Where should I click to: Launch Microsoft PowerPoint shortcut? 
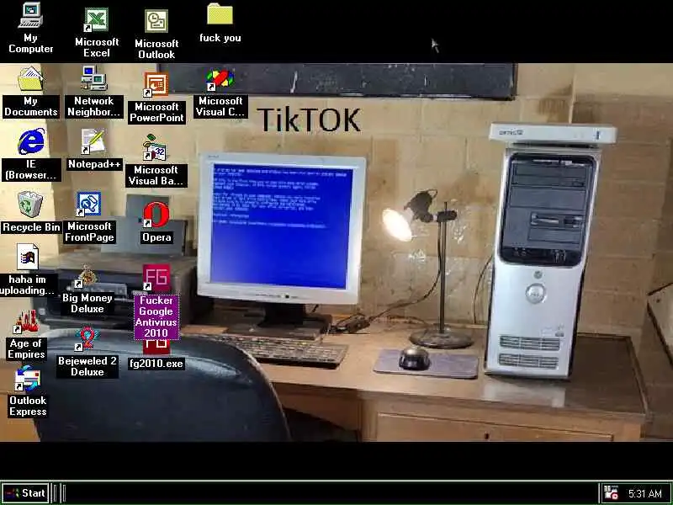pos(156,85)
